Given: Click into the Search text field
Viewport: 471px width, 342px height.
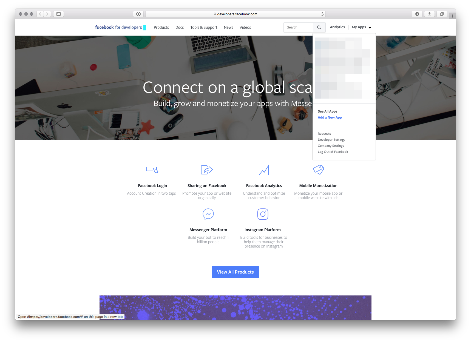Looking at the screenshot, I should tap(298, 27).
